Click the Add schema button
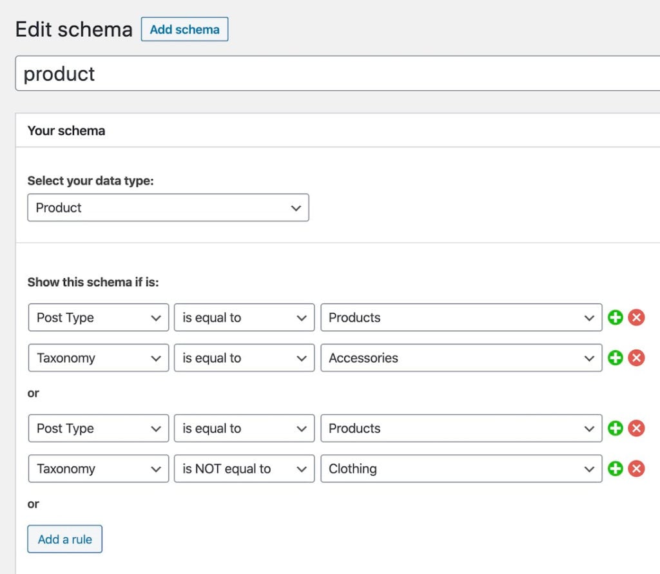The height and width of the screenshot is (574, 660). tap(184, 29)
